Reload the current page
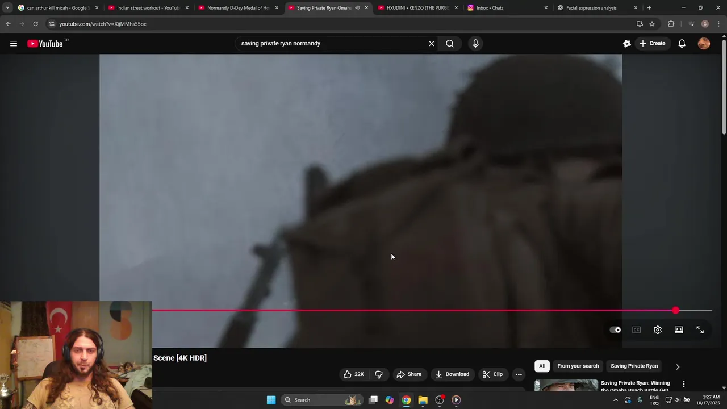The image size is (727, 409). tap(35, 24)
